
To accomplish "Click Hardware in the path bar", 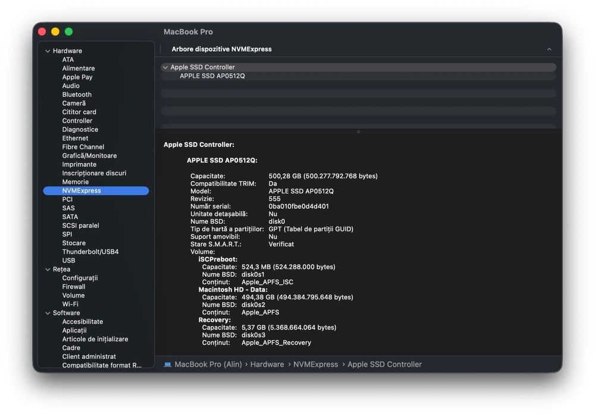I will click(267, 364).
